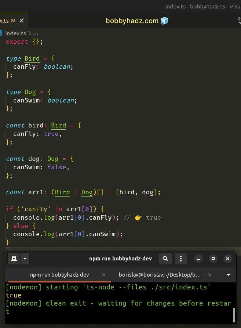
Task: Switch to borislav@borislav Desktop terminal tab
Action: click(160, 275)
